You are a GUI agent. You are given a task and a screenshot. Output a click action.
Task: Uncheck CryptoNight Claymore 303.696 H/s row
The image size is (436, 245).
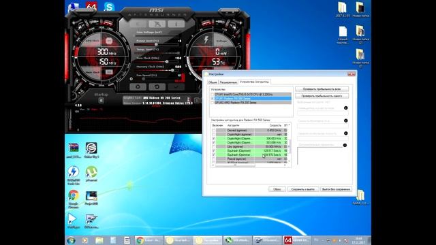click(213, 142)
